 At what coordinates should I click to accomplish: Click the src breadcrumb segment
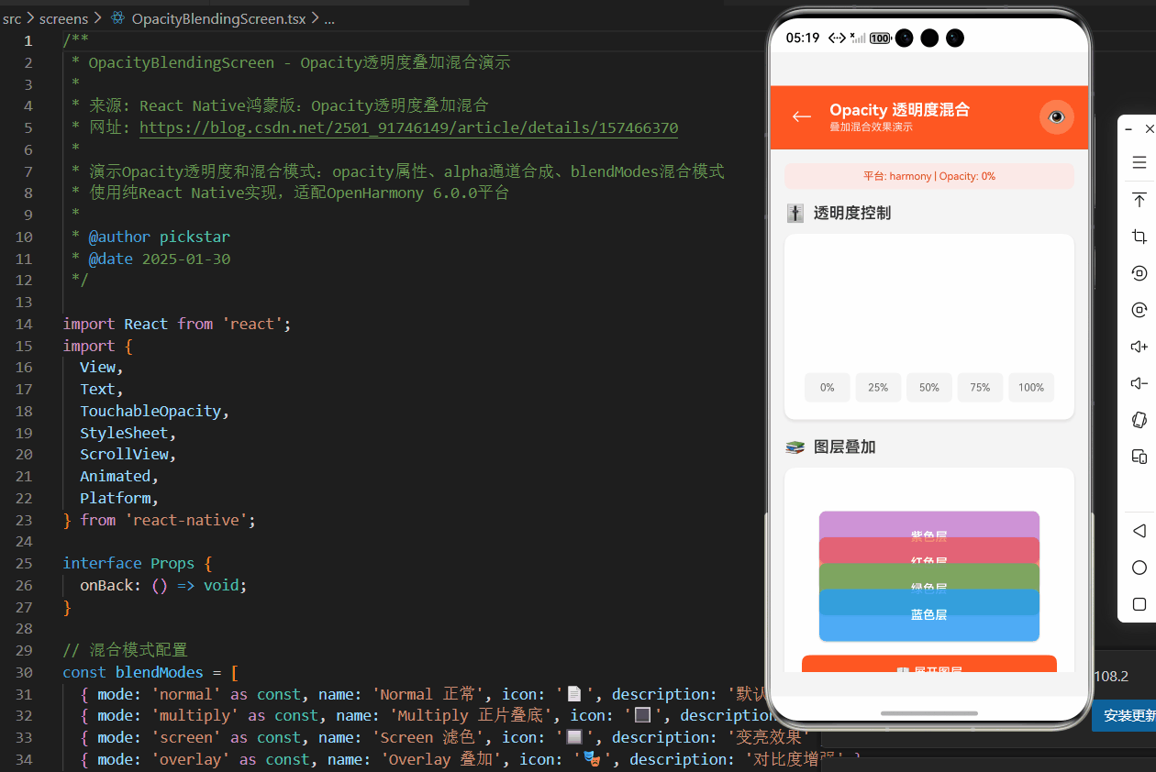pyautogui.click(x=12, y=18)
